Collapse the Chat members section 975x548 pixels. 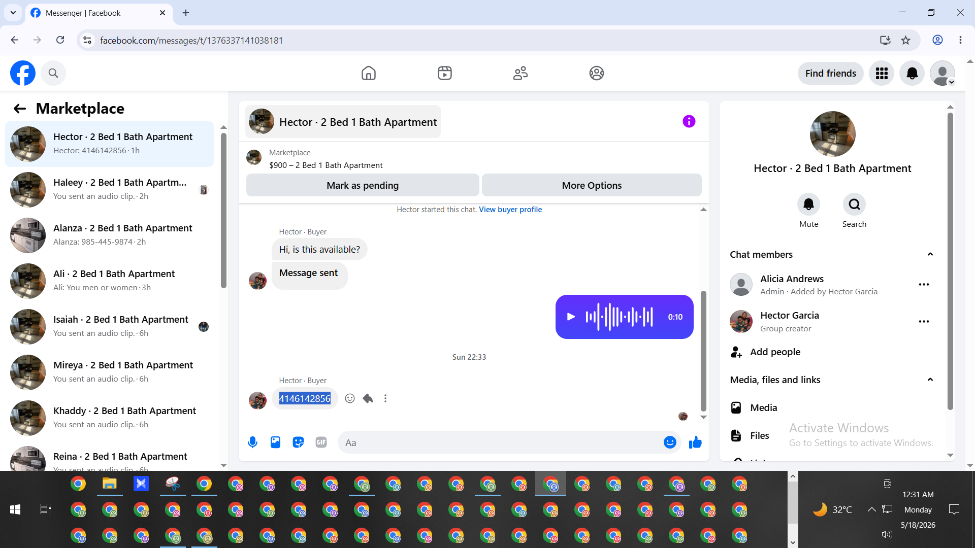pyautogui.click(x=930, y=254)
